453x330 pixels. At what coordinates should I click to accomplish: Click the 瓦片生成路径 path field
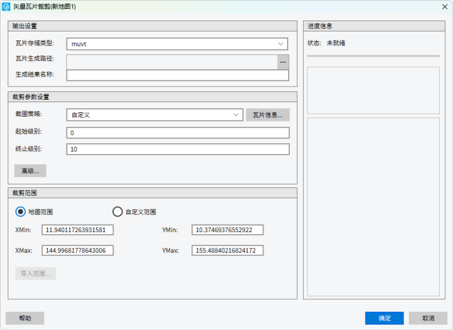[172, 62]
